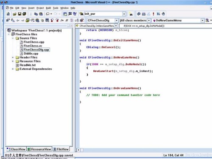Click the Save file toolbar icon

pyautogui.click(x=20, y=14)
